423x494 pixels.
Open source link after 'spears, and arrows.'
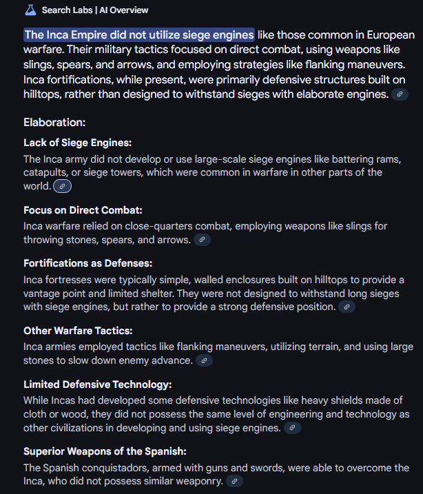tap(202, 240)
